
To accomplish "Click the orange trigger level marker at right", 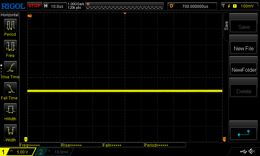I will (x=224, y=139).
